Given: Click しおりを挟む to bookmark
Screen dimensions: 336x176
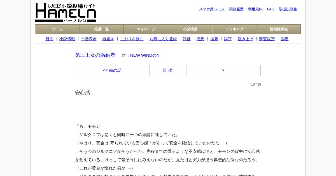Looking at the screenshot, I should [x=132, y=39].
